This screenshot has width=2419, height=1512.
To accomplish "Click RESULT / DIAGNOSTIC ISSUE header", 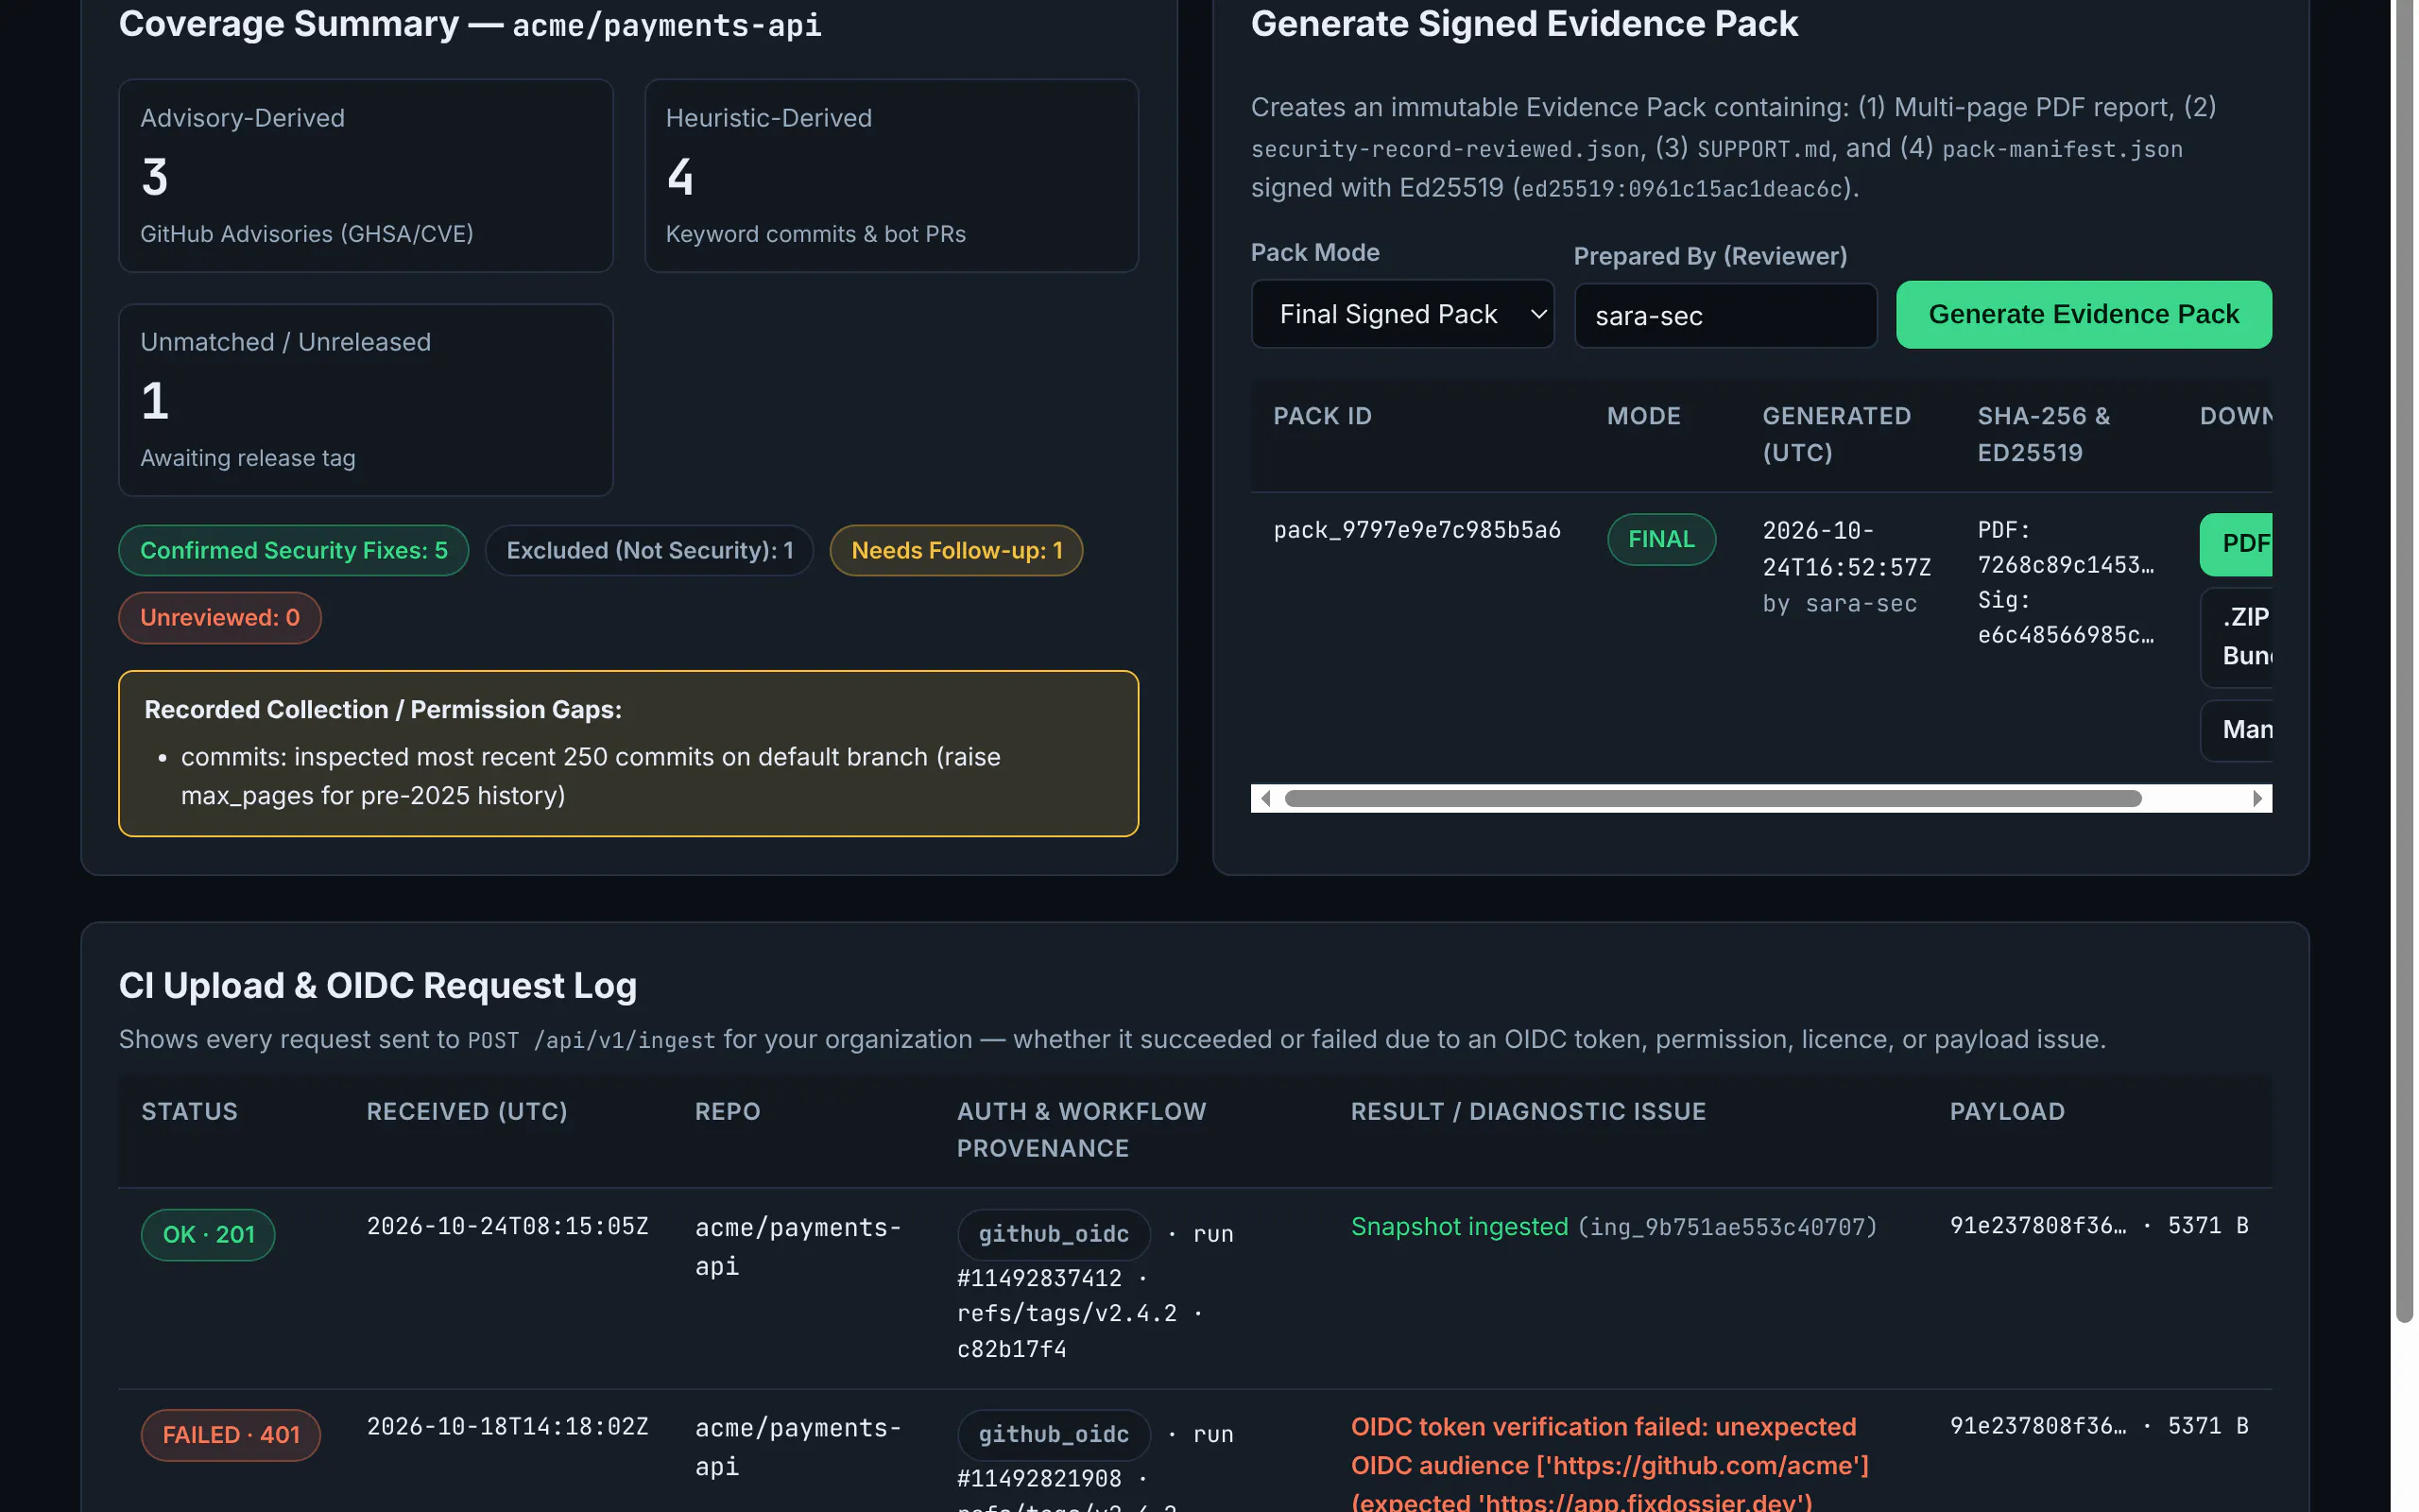I will [1528, 1111].
